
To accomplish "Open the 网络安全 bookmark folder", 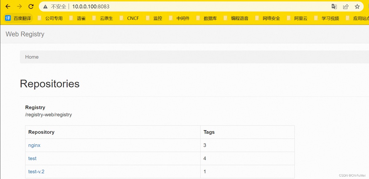I will click(267, 18).
